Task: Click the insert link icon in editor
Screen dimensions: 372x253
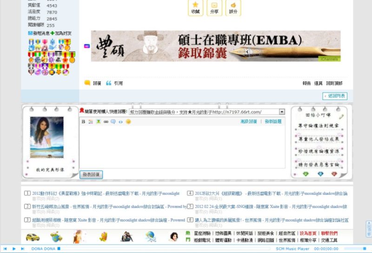Action: click(106, 121)
